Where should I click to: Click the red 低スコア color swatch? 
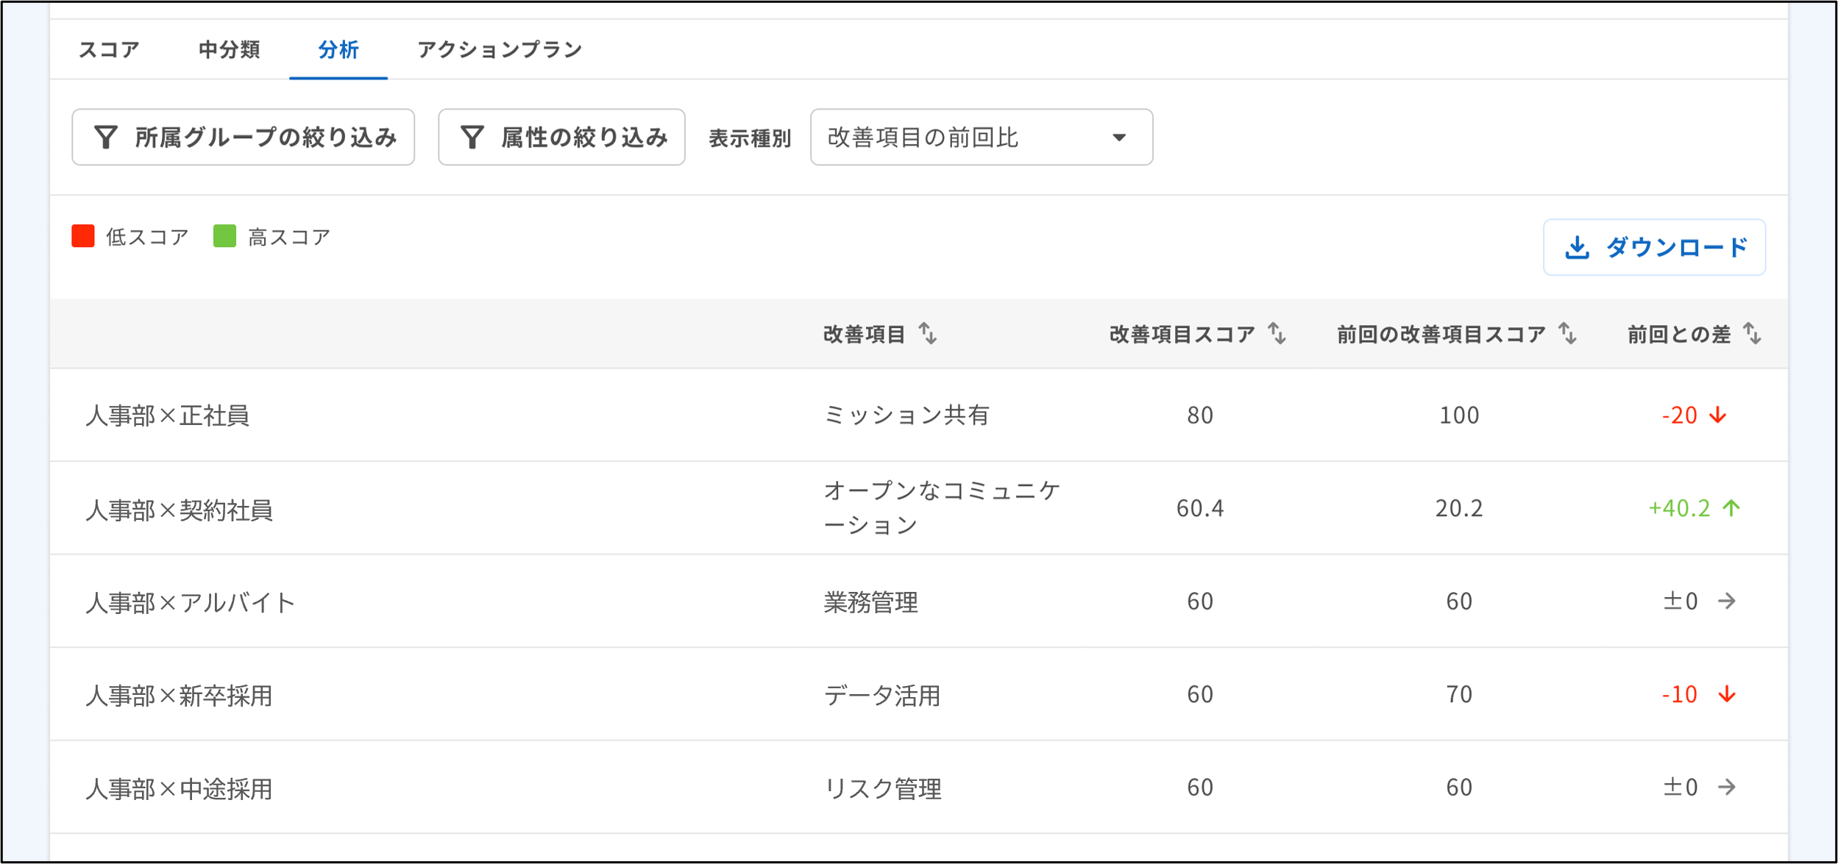(x=83, y=235)
